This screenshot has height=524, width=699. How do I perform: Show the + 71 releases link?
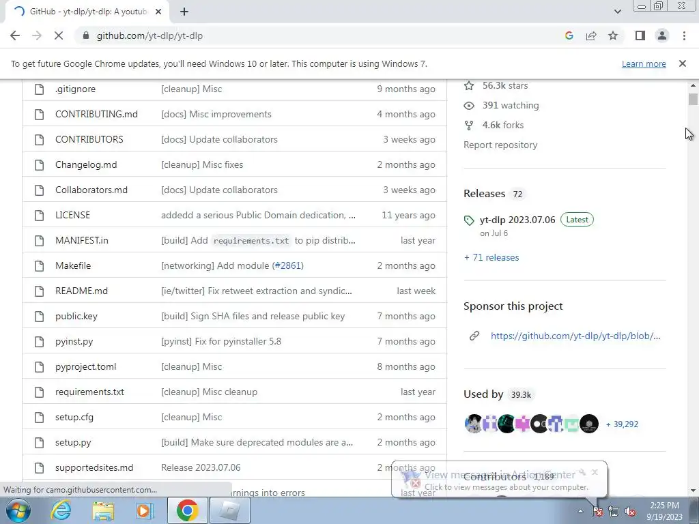coord(491,257)
